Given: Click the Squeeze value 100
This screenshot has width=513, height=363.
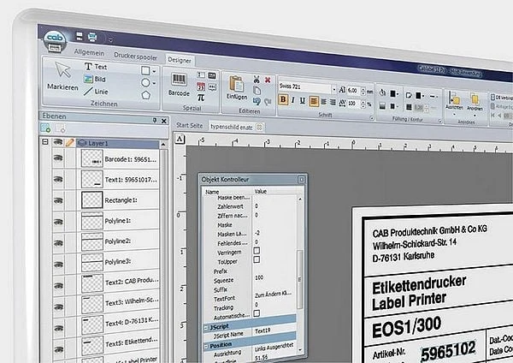Looking at the screenshot, I should tap(259, 277).
